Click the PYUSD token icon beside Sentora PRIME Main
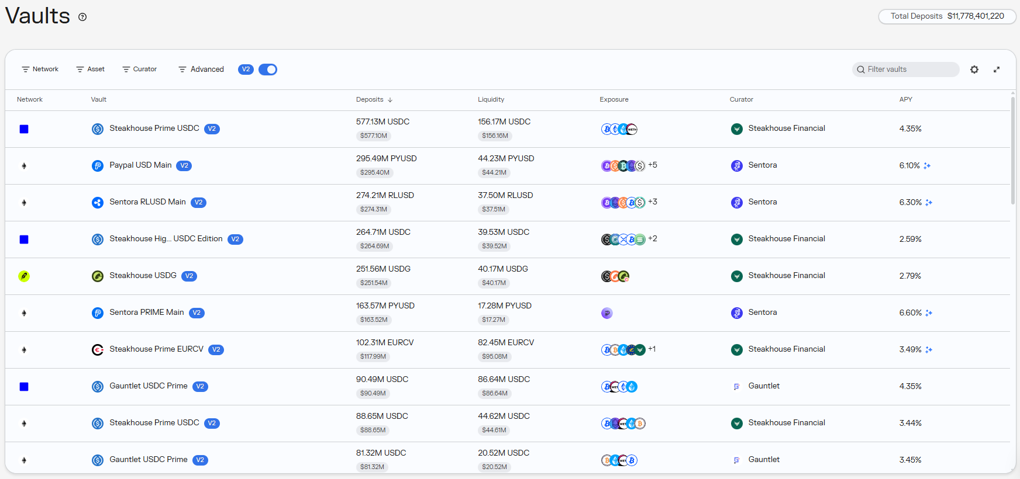 coord(98,313)
